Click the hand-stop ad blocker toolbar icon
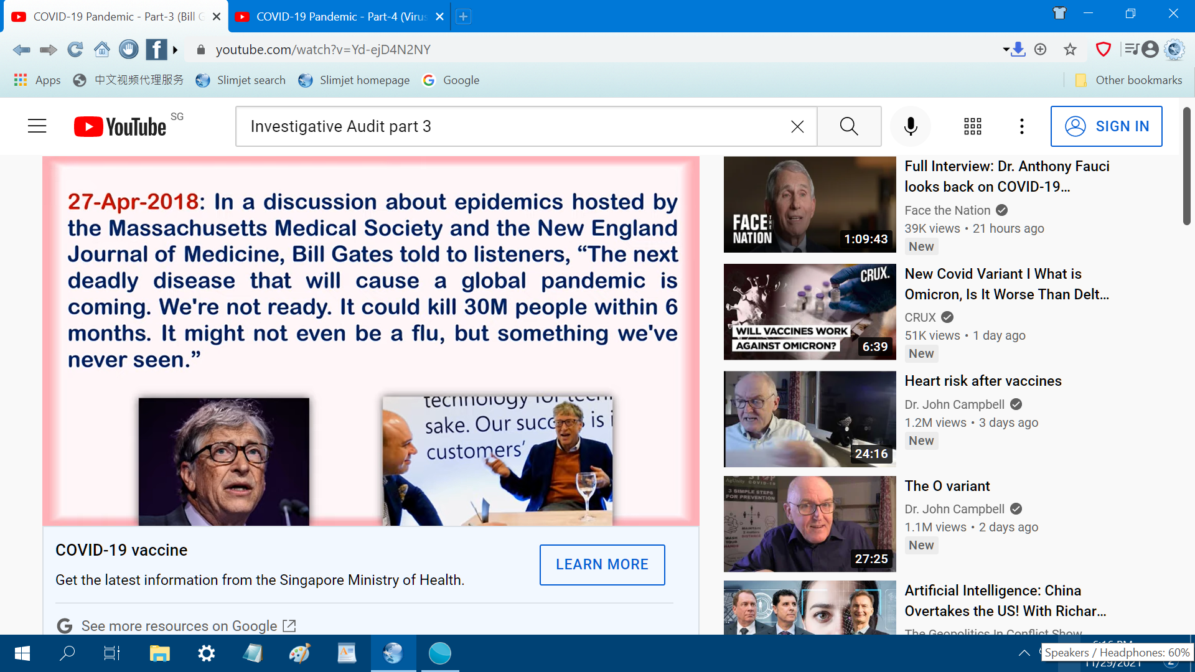Viewport: 1195px width, 672px height. pos(129,49)
